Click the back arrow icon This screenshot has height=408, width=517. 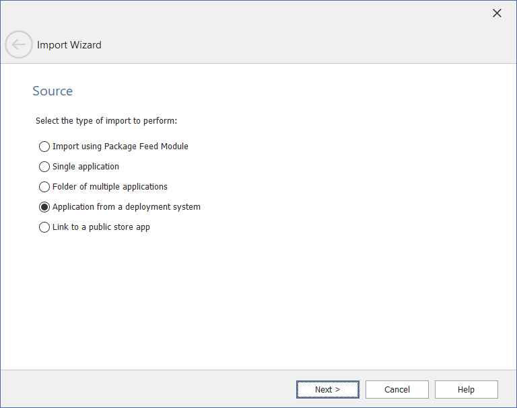18,45
